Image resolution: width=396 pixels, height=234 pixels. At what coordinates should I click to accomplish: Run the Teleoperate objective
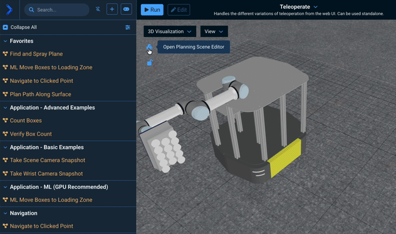point(152,9)
